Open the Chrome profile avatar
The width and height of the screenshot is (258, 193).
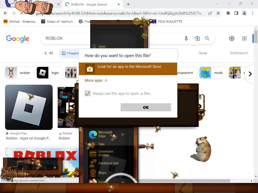244,13
